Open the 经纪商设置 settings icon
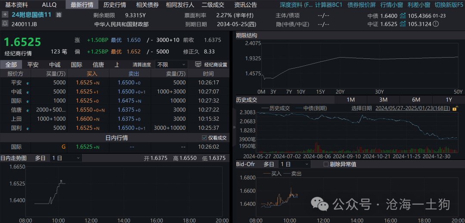 pyautogui.click(x=198, y=64)
